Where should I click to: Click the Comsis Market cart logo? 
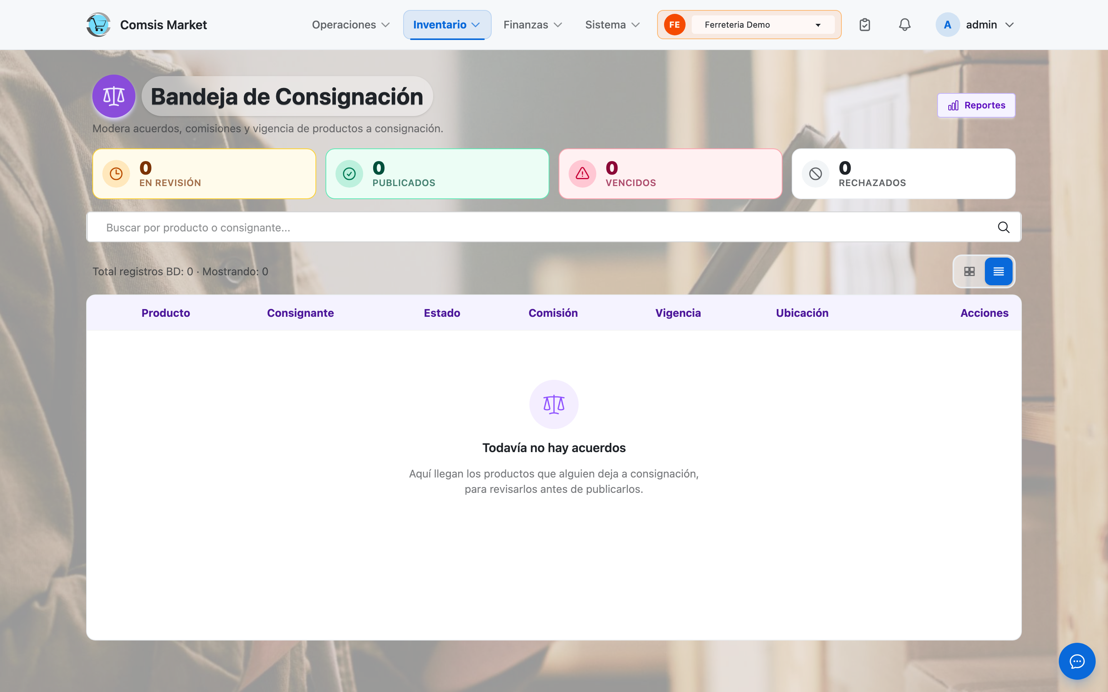98,25
